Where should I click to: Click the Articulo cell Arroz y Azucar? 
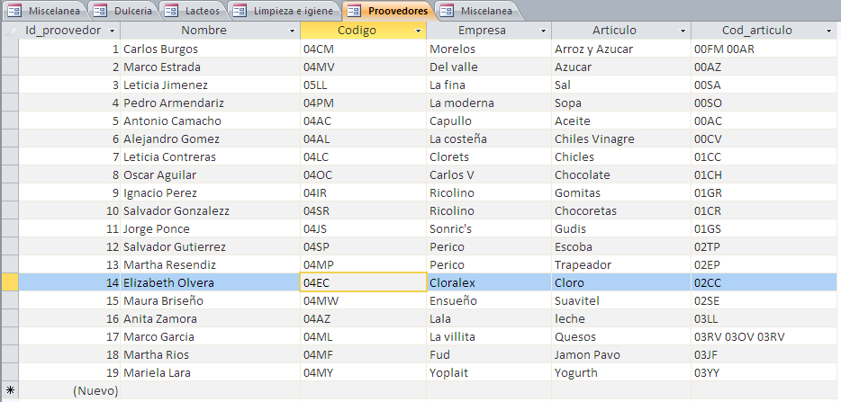pyautogui.click(x=621, y=49)
